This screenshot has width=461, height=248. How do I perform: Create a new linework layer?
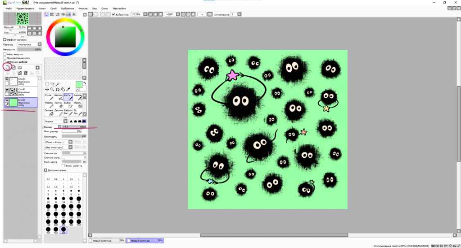[14, 67]
